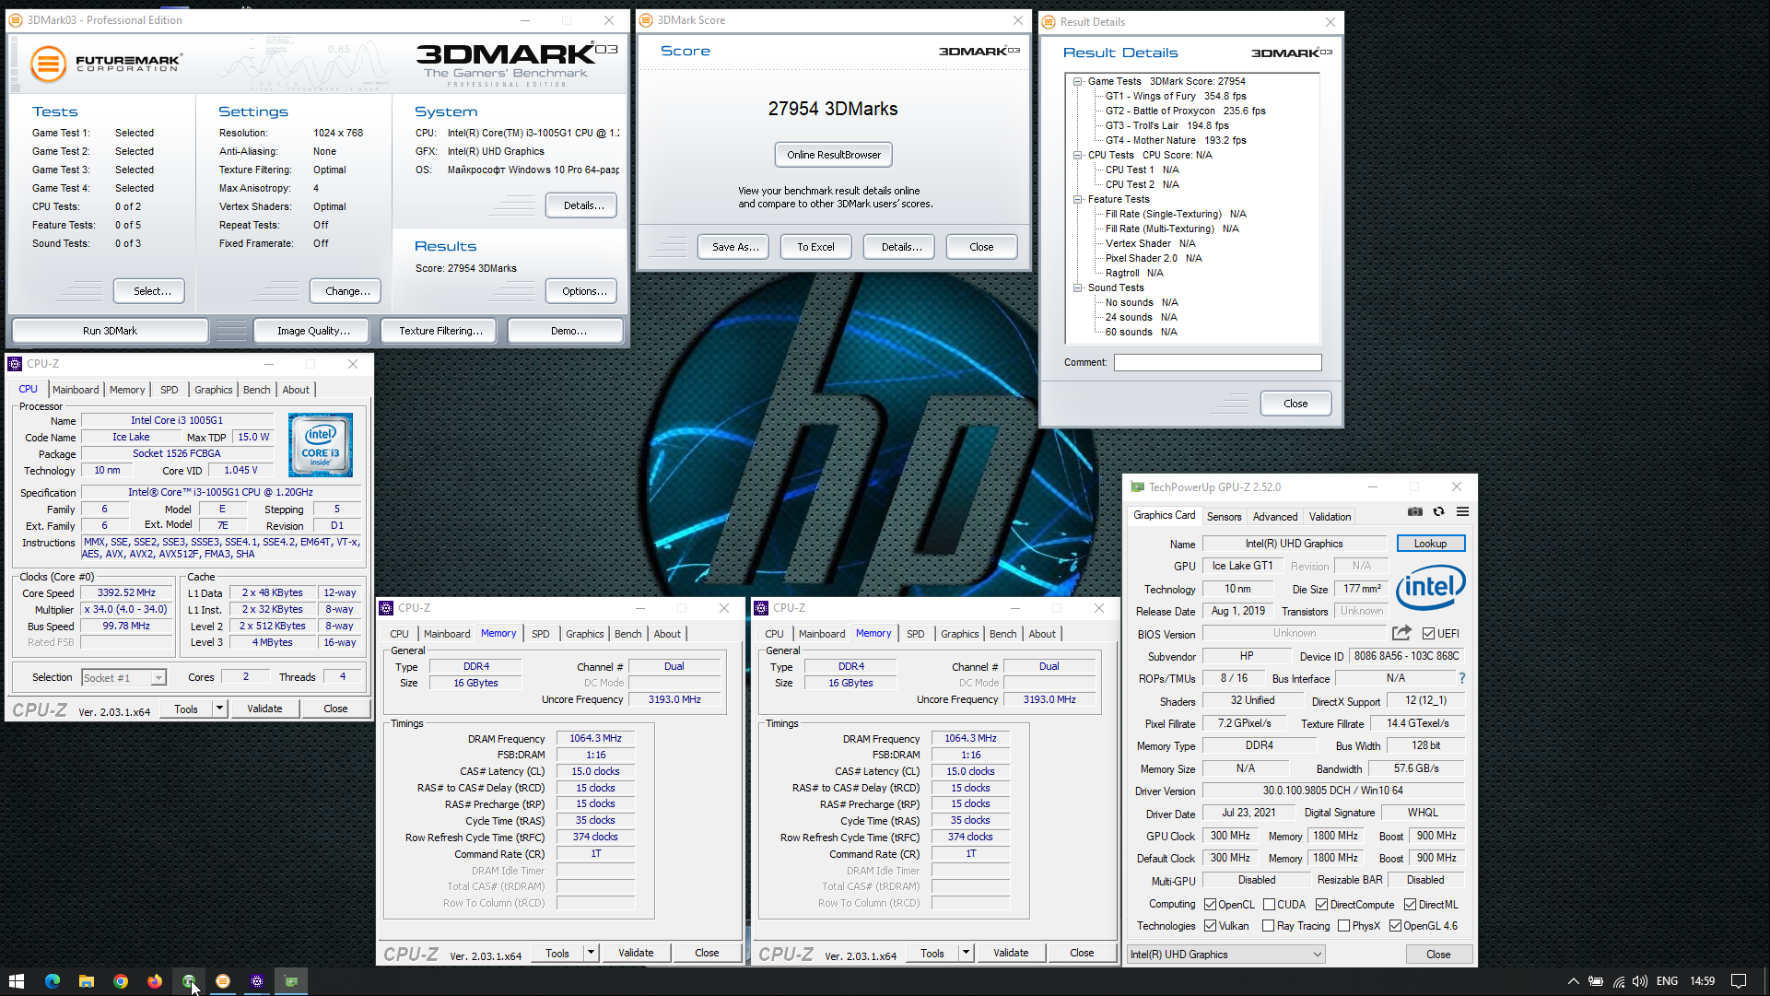1770x996 pixels.
Task: Toggle the Vulkan checkbox
Action: pos(1211,926)
